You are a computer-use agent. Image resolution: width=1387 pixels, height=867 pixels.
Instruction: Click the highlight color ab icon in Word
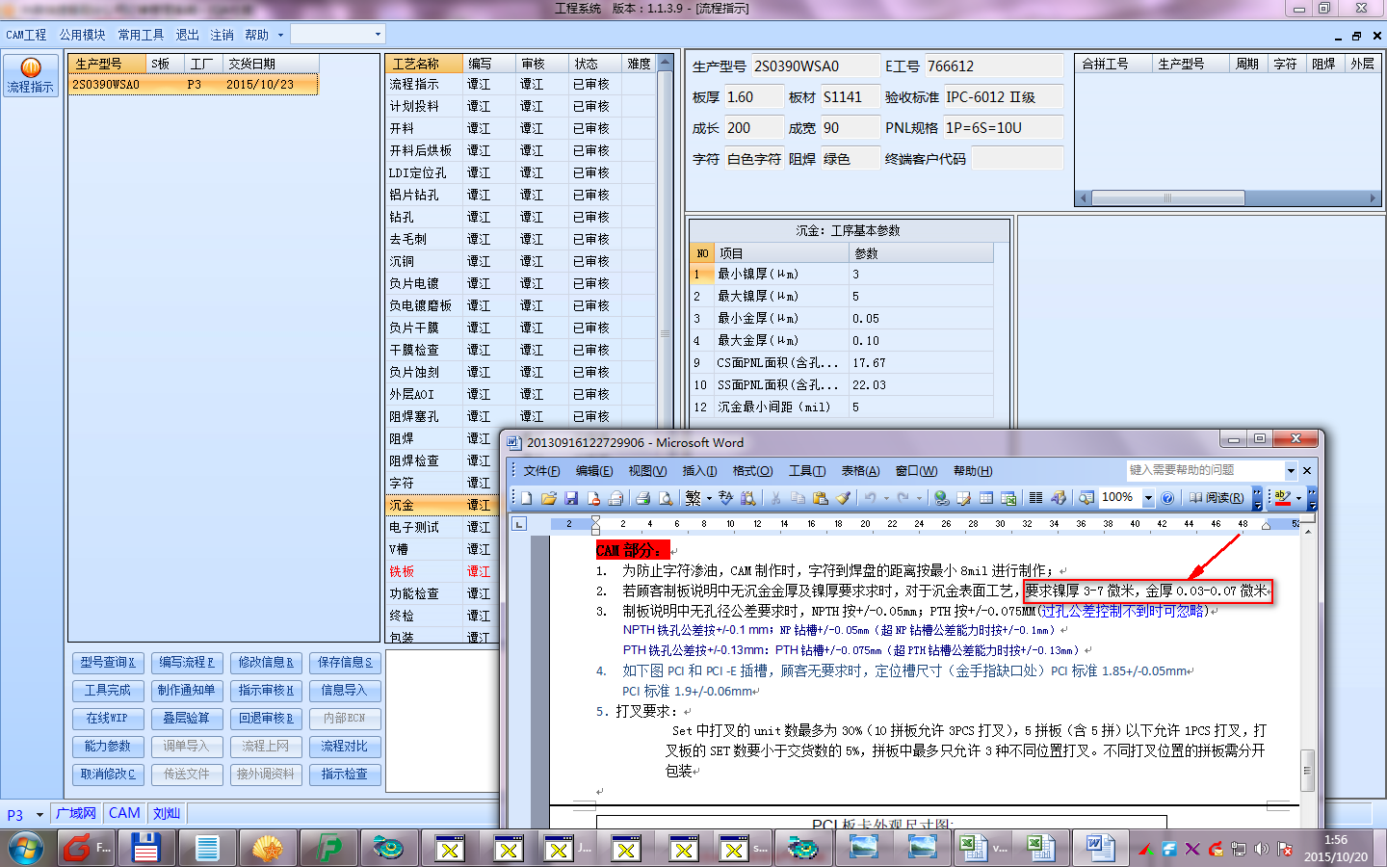[x=1282, y=498]
